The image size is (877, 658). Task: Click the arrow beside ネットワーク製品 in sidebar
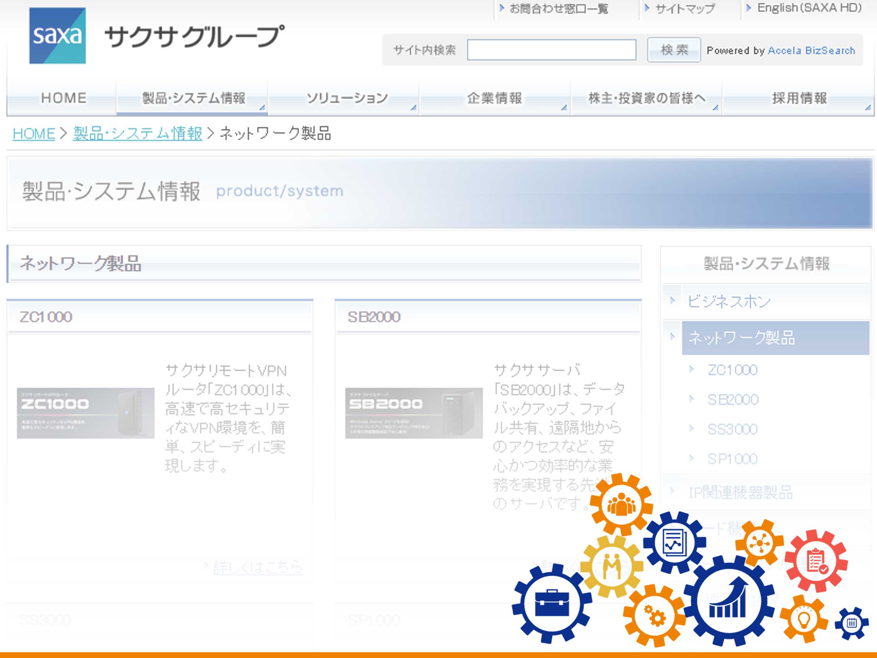(672, 336)
